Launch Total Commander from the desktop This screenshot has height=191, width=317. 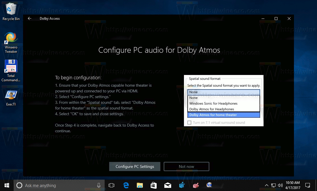pos(11,66)
